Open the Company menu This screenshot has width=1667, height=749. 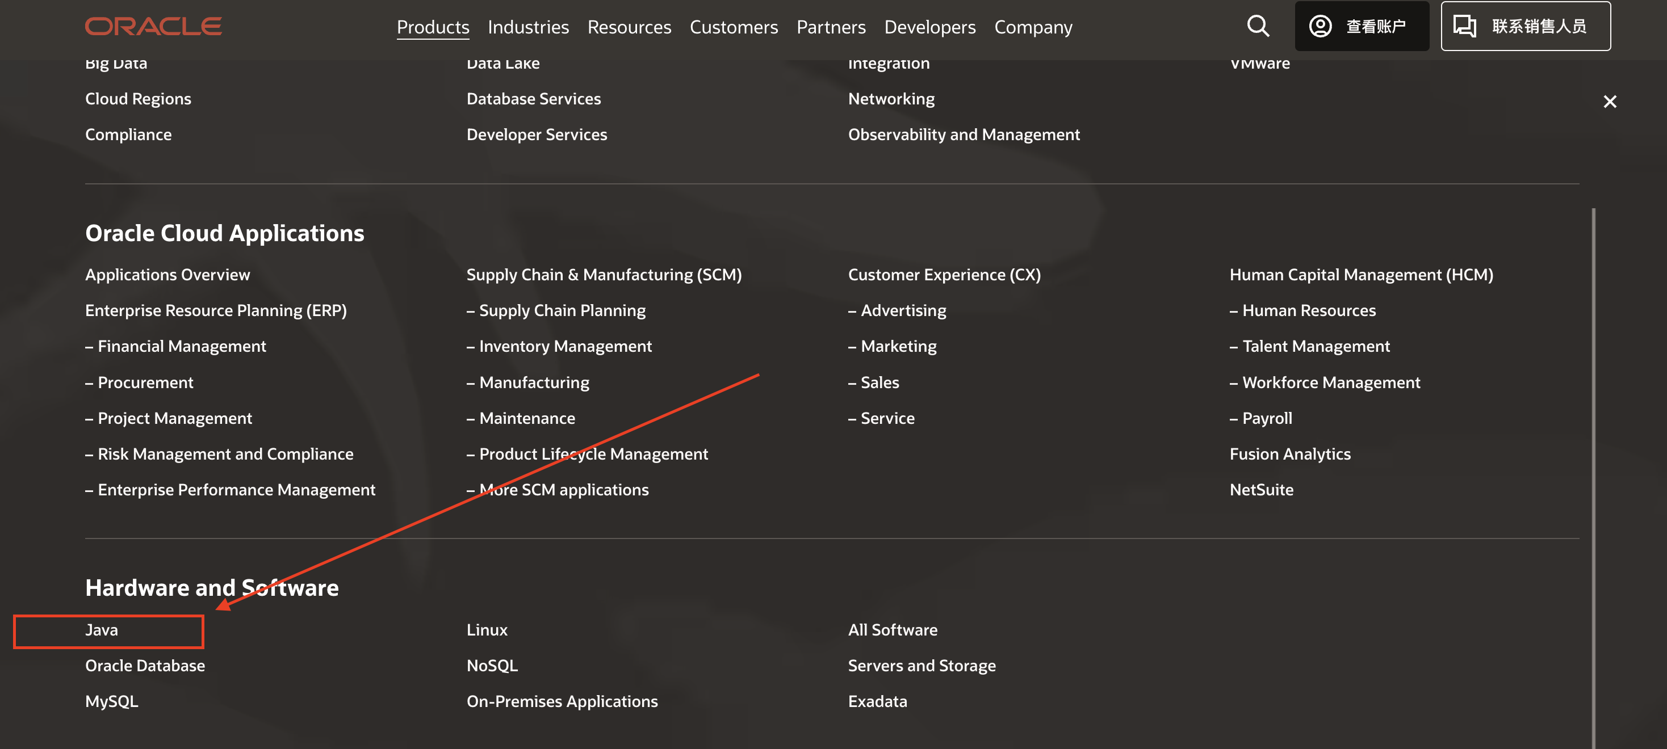click(1033, 27)
